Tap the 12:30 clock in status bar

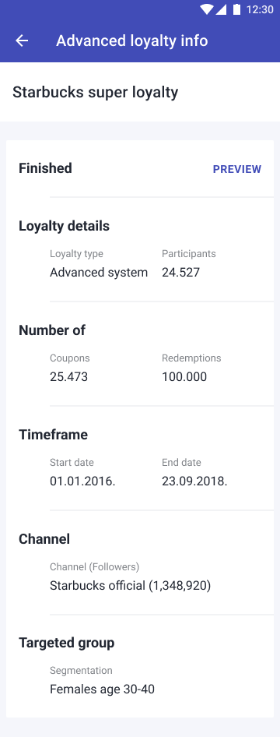[x=259, y=9]
